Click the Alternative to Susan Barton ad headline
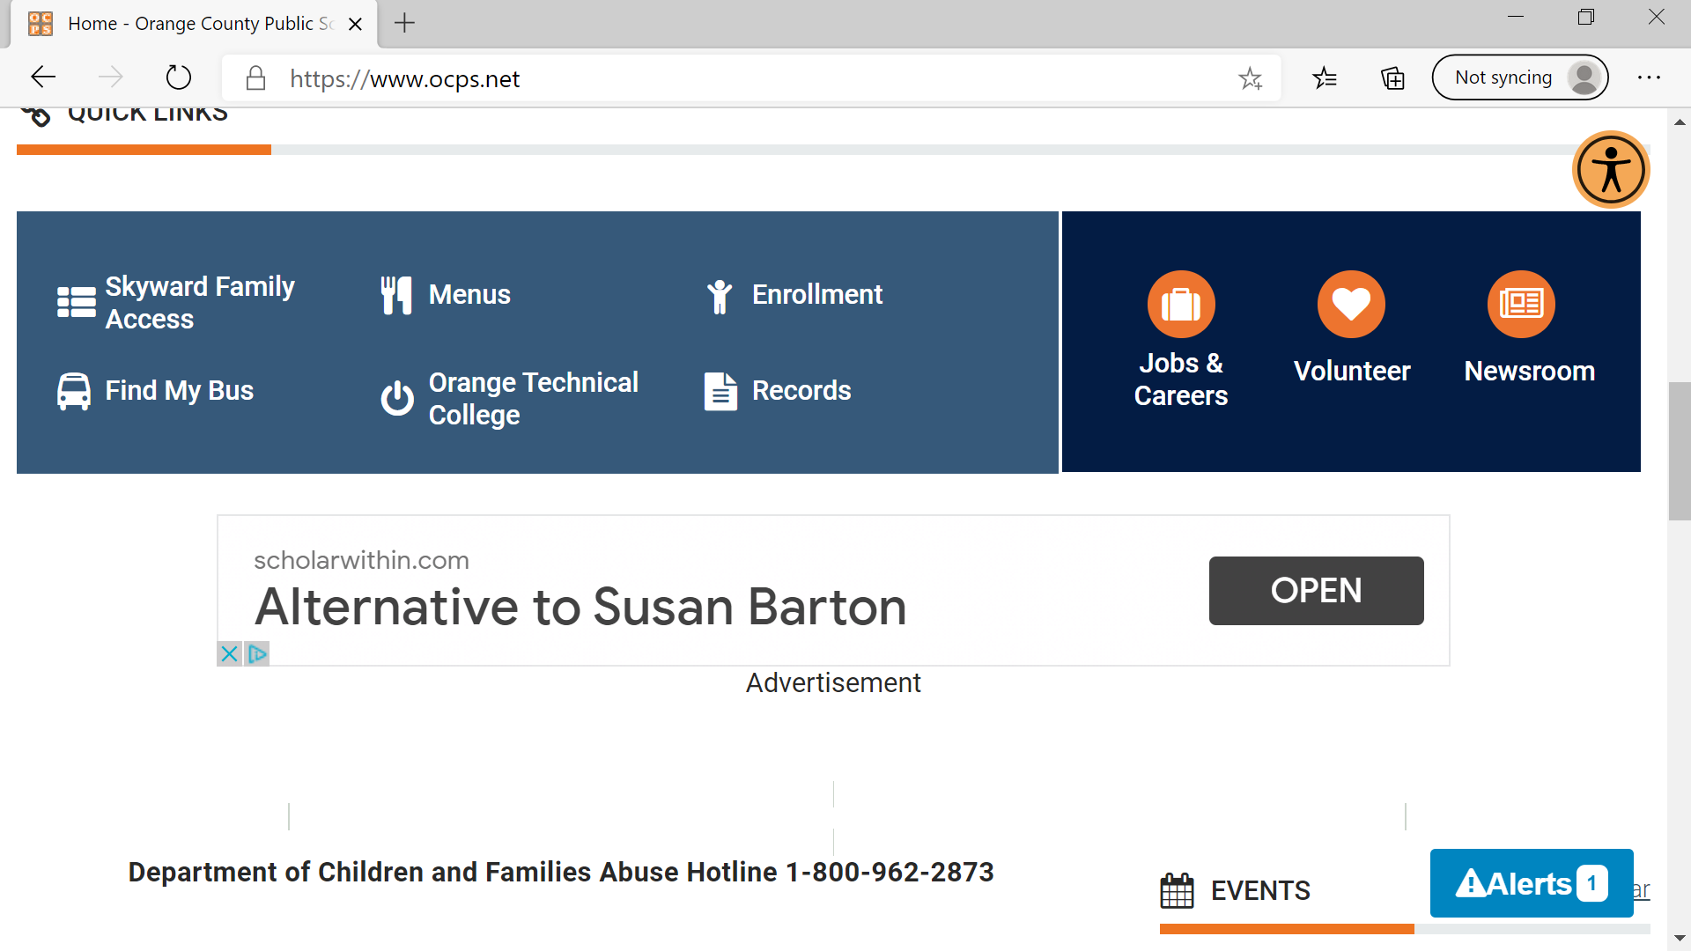 coord(580,607)
